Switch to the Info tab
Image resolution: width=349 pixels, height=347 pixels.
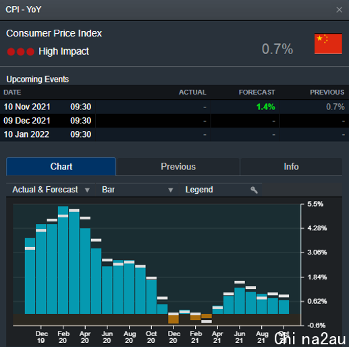pos(291,167)
